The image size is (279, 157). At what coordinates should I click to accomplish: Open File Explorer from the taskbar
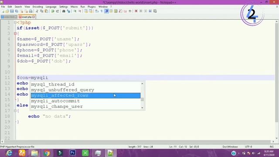pyautogui.click(x=34, y=153)
